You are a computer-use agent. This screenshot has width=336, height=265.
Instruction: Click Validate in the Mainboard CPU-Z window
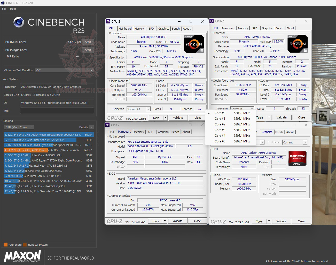pyautogui.click(x=177, y=221)
